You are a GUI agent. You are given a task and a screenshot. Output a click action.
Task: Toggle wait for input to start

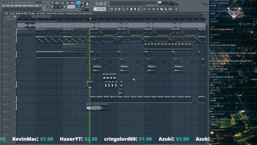tap(57, 3)
